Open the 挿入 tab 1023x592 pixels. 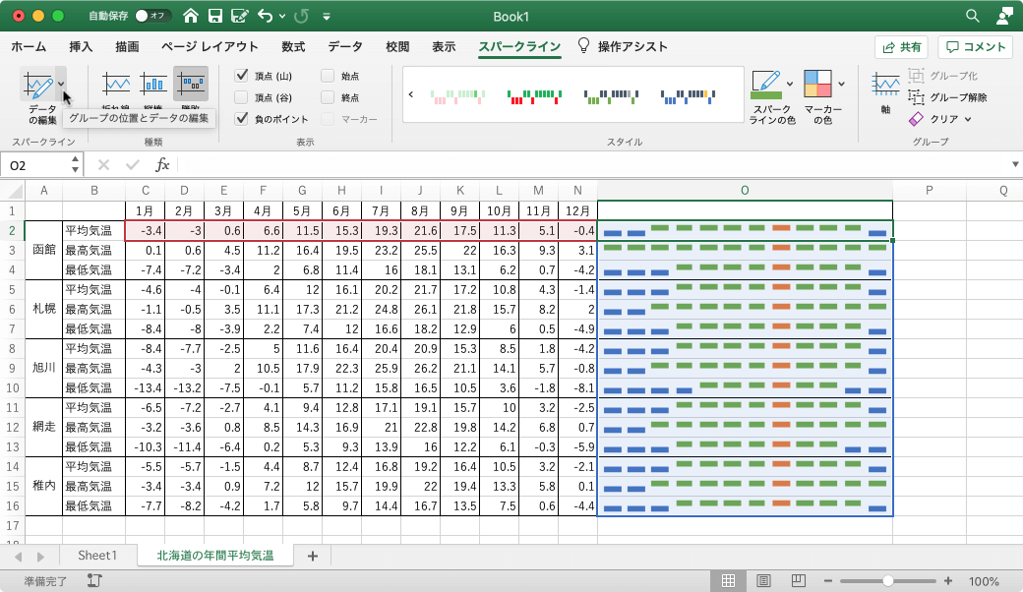(x=81, y=46)
